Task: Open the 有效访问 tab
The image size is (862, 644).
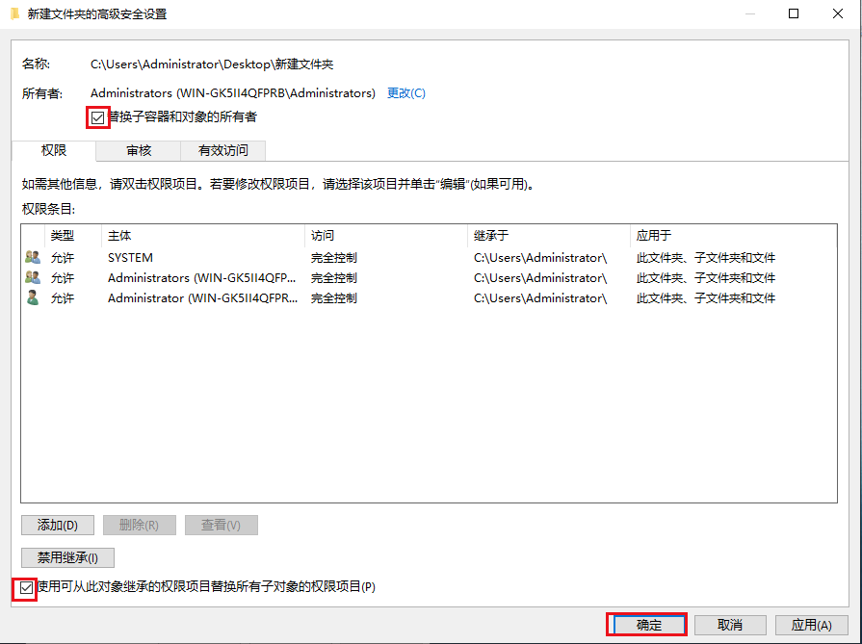Action: (222, 150)
